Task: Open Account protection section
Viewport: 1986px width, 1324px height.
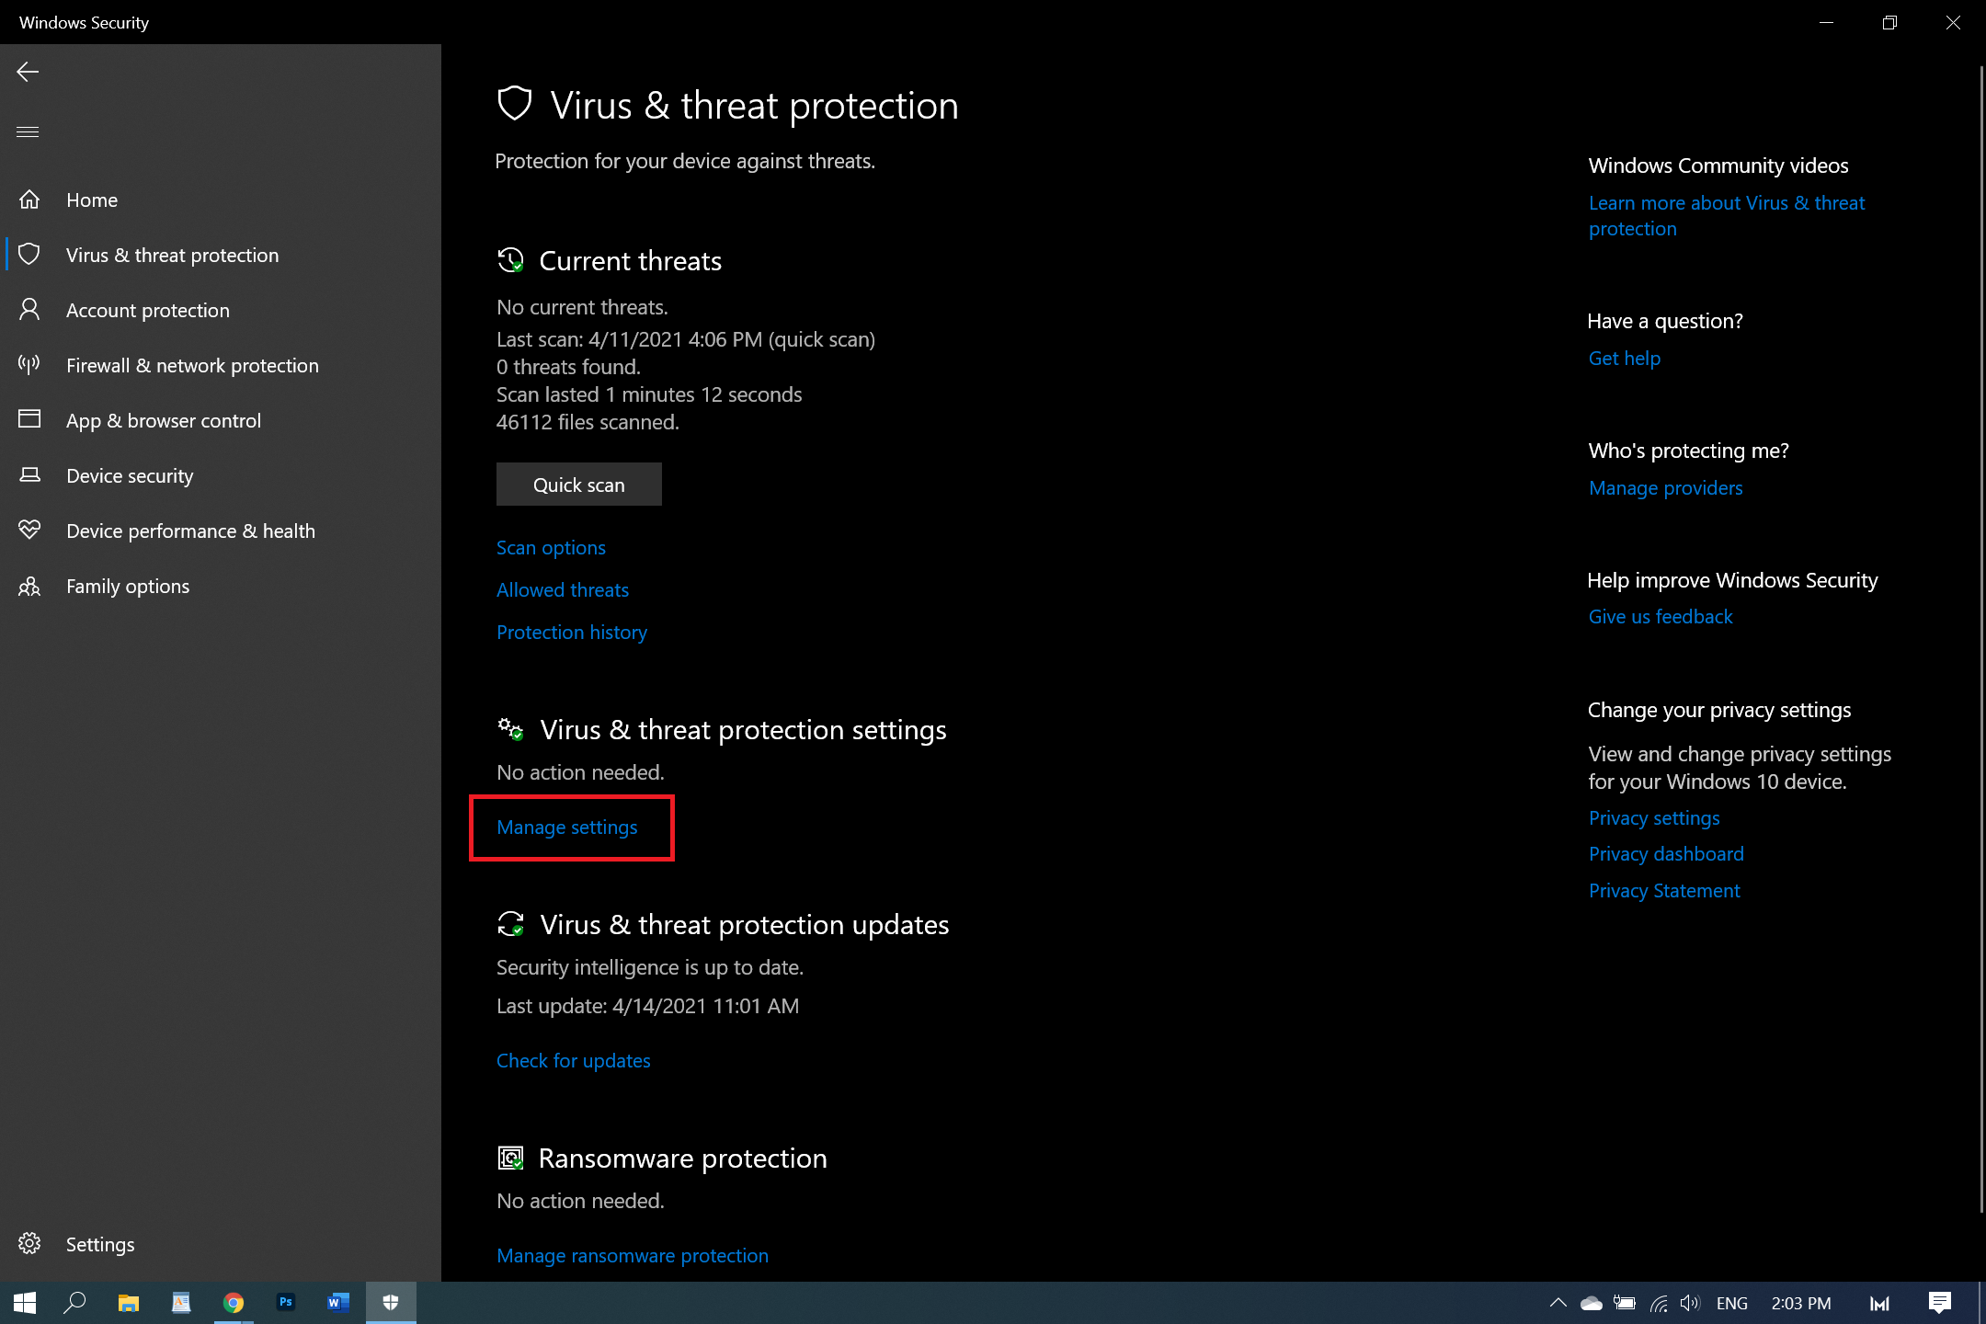Action: [x=221, y=310]
